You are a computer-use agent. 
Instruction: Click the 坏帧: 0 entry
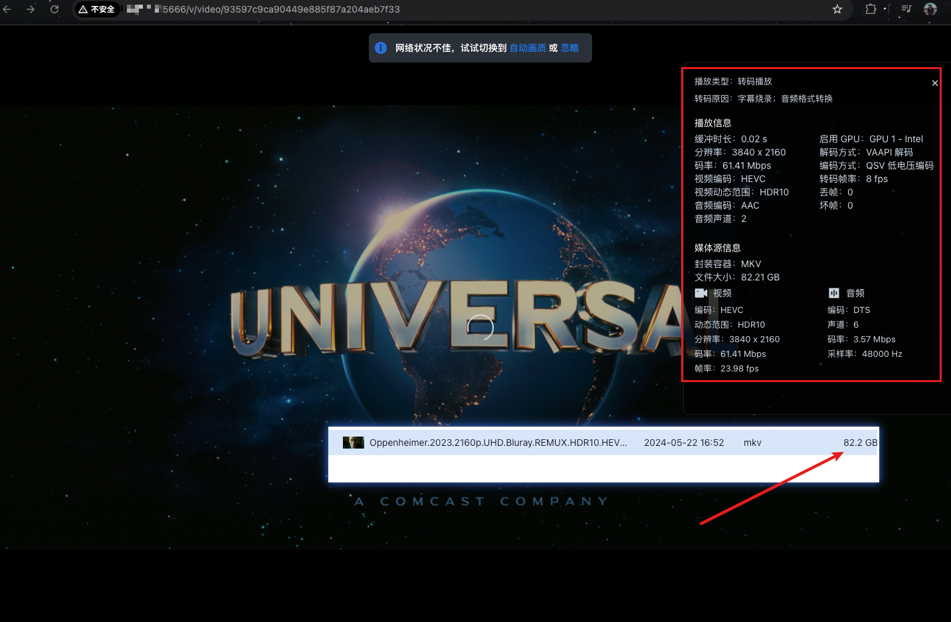click(836, 205)
